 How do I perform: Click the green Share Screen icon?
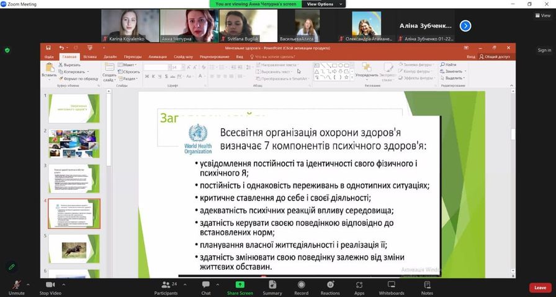click(x=240, y=284)
